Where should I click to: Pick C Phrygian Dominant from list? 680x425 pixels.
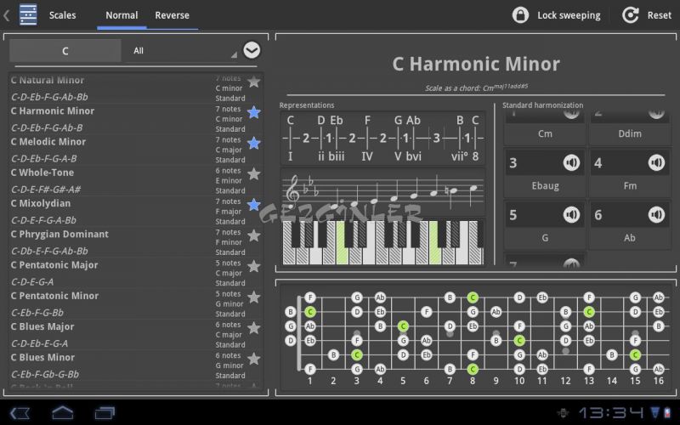point(136,242)
